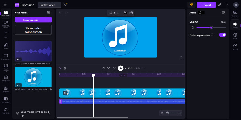The height and width of the screenshot is (120, 241).
Task: Click Show auto-composition button
Action: [33, 30]
